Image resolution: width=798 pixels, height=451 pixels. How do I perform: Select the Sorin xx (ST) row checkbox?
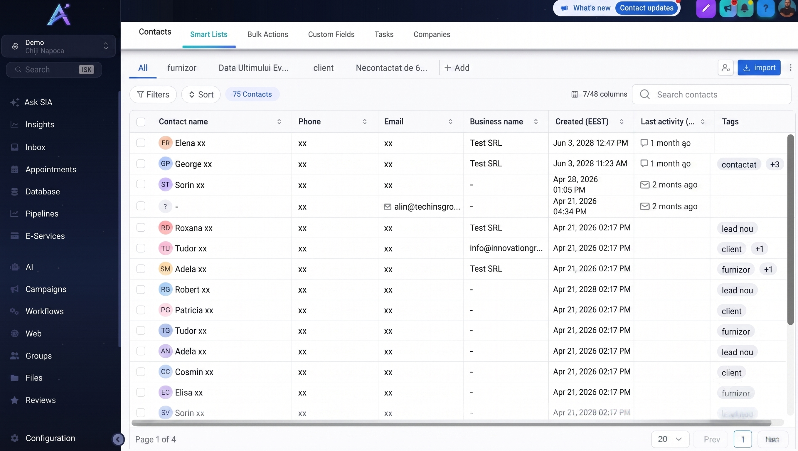click(141, 184)
